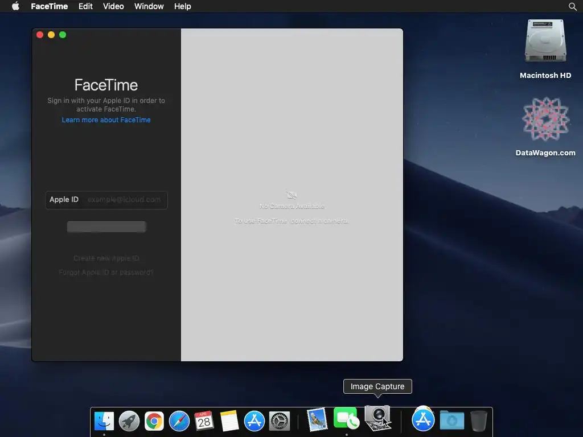Click the No Camera Available text
Screen dimensions: 583x437
tap(292, 206)
